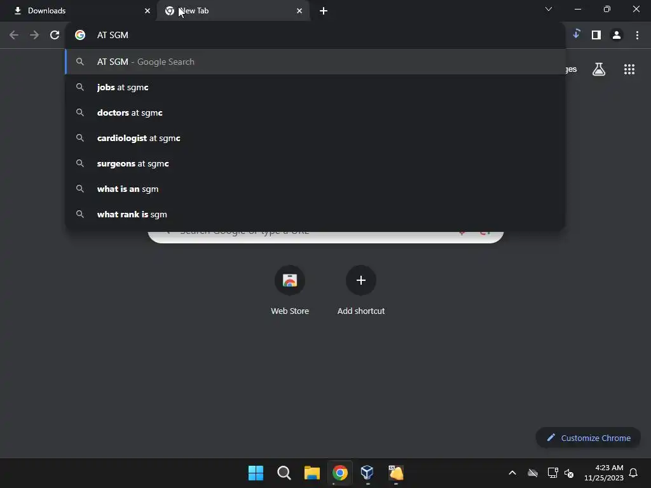The width and height of the screenshot is (651, 488).
Task: Open the Web Store shortcut
Action: [290, 290]
